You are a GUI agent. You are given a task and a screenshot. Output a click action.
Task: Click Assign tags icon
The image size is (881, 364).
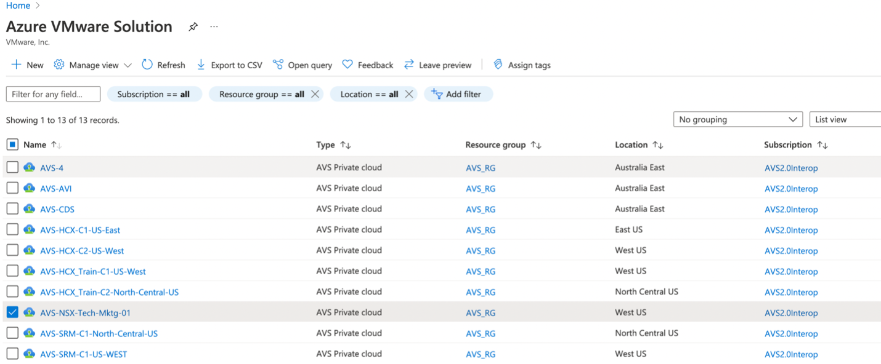tap(498, 65)
